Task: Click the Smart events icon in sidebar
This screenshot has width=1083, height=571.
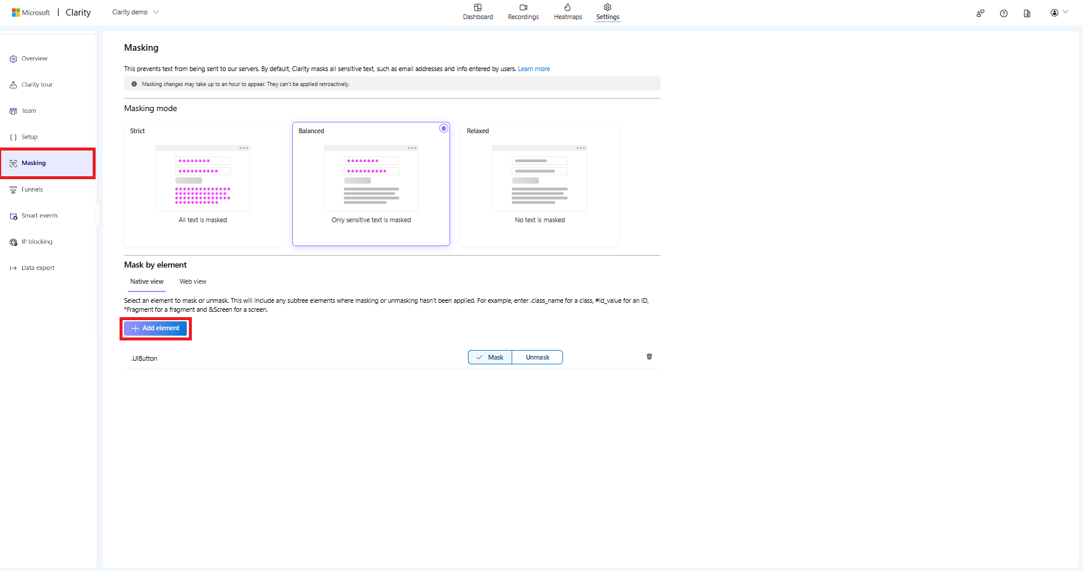Action: tap(13, 216)
